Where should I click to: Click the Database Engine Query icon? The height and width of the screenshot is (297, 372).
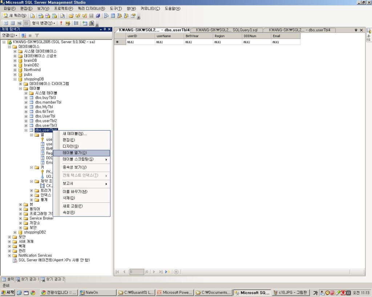coord(32,16)
